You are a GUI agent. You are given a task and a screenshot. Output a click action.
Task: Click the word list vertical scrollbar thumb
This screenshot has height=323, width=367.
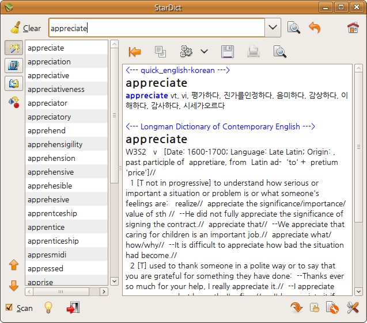point(114,116)
